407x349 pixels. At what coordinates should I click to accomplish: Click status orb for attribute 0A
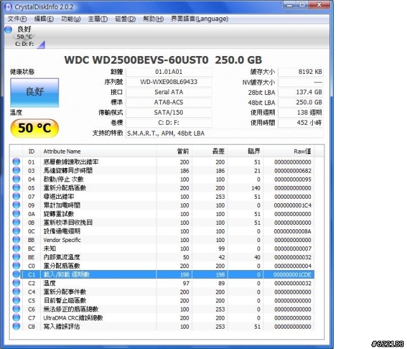[x=16, y=213]
